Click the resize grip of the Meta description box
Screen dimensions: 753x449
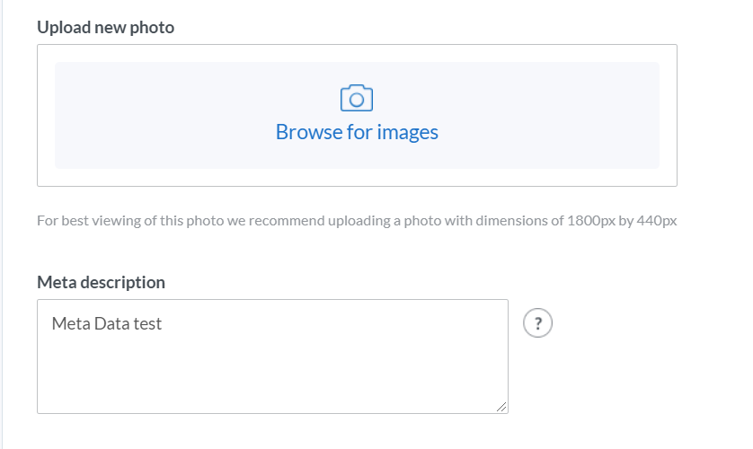(x=501, y=407)
